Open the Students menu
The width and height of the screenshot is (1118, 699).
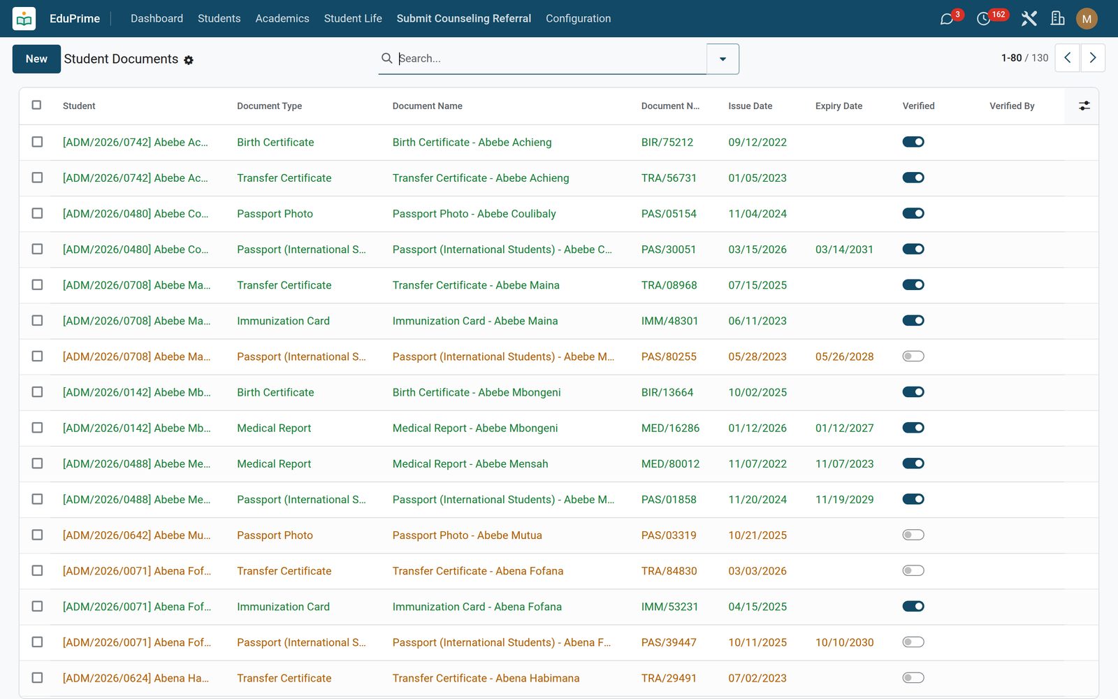pos(219,19)
